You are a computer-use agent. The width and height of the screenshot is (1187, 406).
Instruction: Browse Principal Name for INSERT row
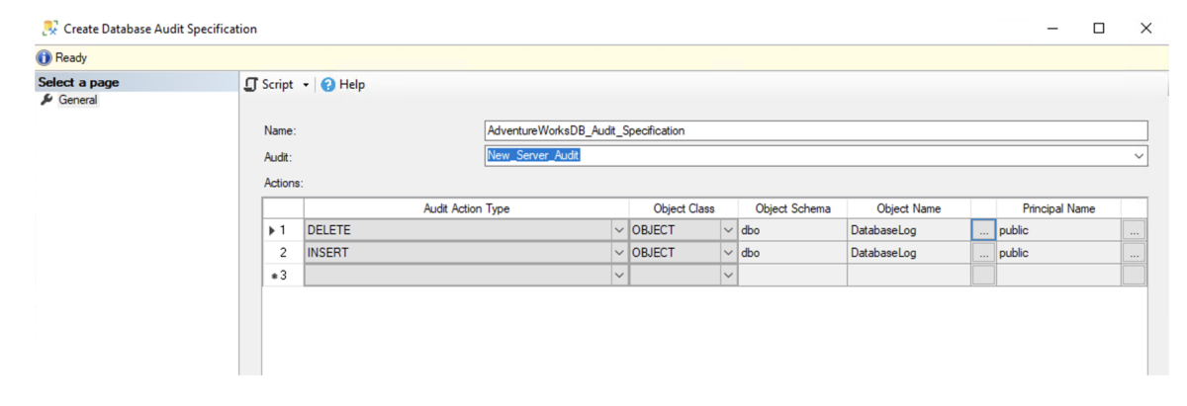(1134, 253)
